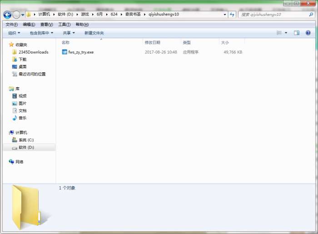Expand the 共享 dropdown
This screenshot has width=318, height=234.
pos(69,33)
